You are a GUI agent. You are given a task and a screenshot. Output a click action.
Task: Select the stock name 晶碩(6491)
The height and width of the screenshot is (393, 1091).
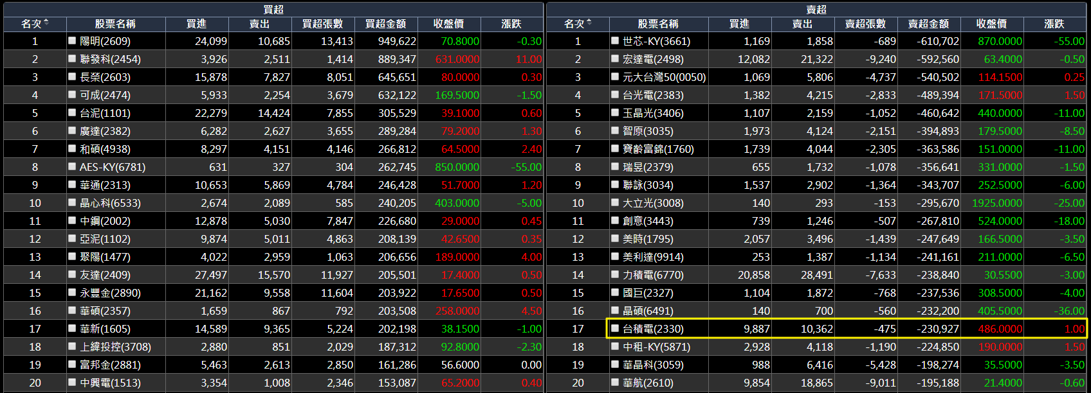[x=648, y=311]
